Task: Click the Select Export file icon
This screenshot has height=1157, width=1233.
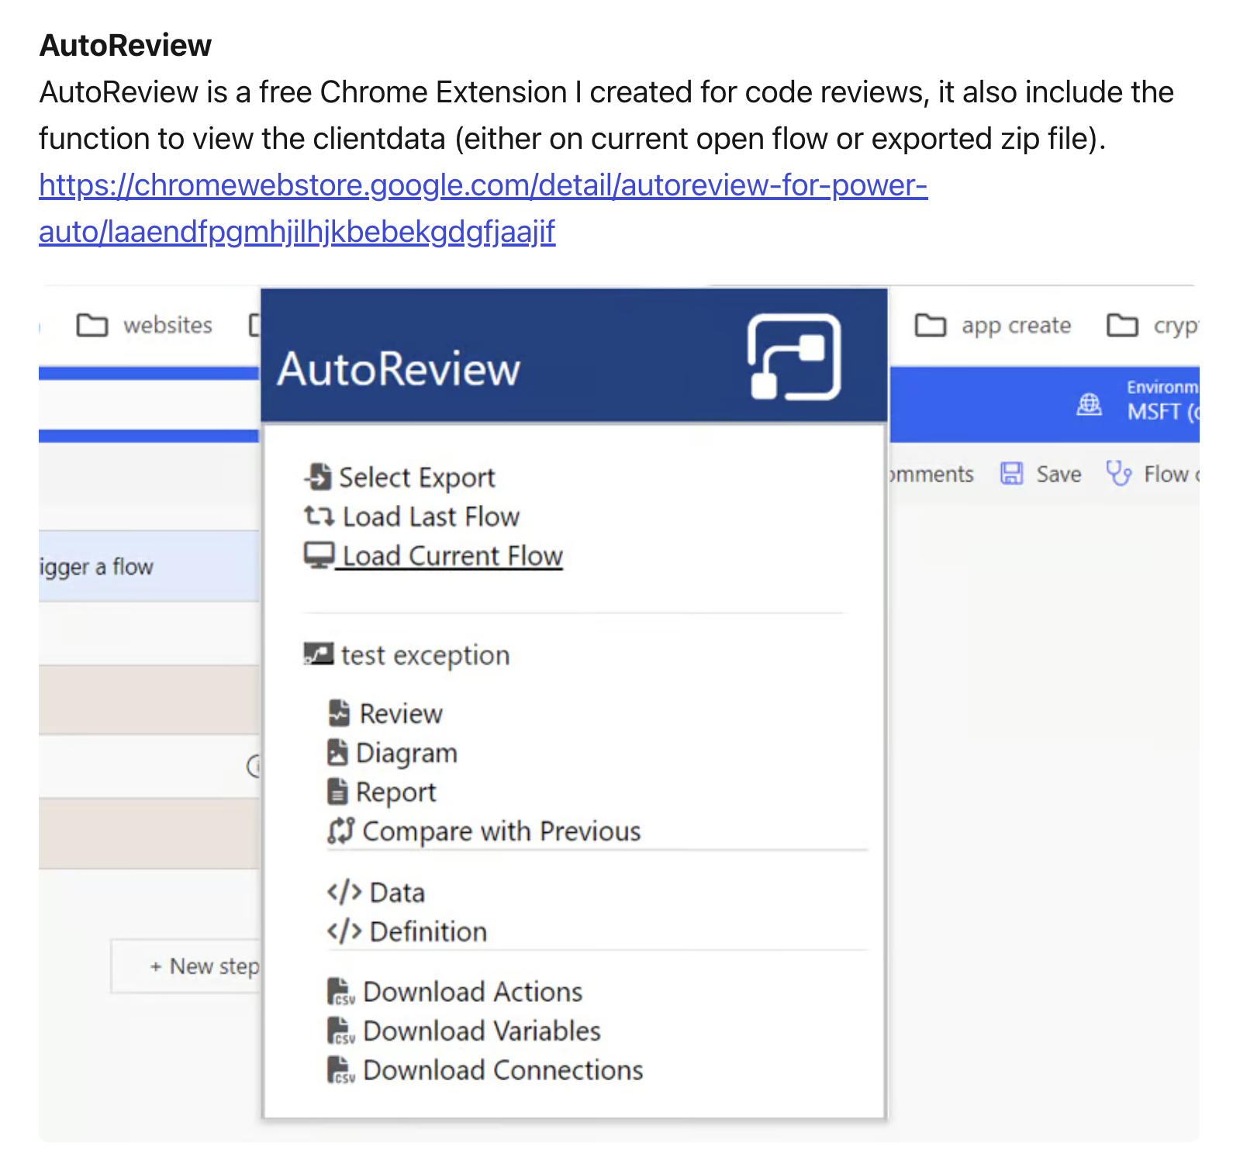Action: (319, 477)
